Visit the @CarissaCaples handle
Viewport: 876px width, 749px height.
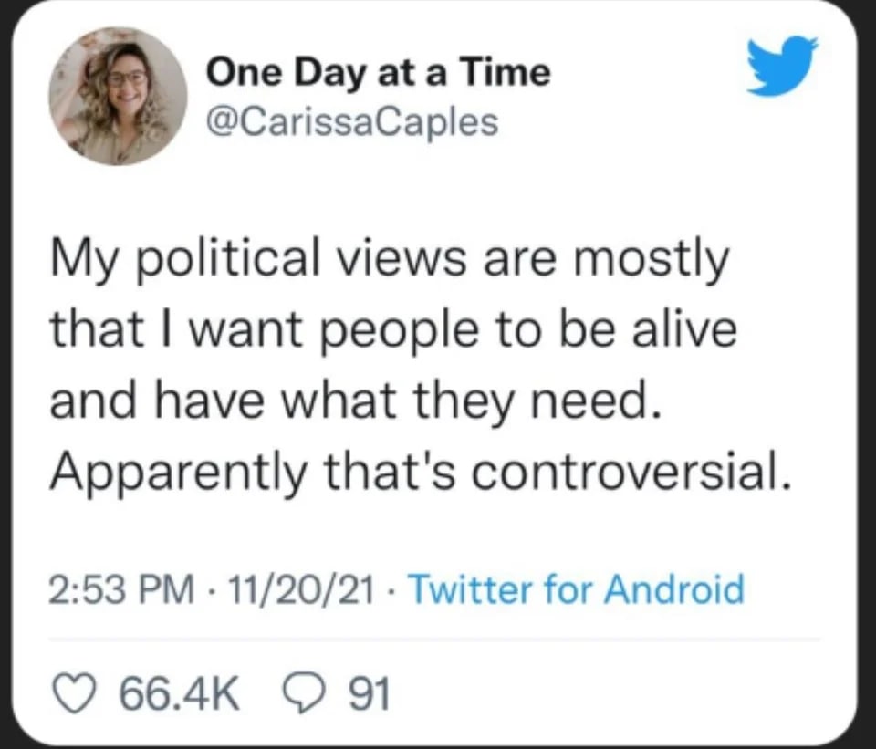coord(353,121)
